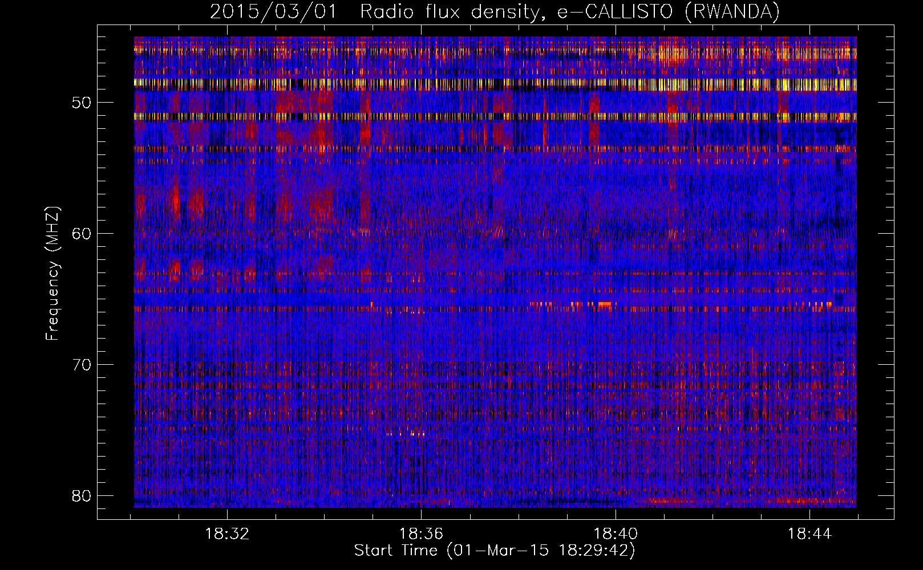
Task: Click the 'Start Time (01-Mar-15 18:29:42)' axis label
Action: (x=495, y=551)
